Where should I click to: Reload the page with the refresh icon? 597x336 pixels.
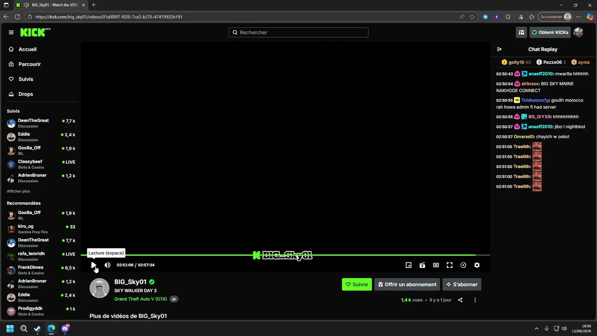[x=18, y=17]
